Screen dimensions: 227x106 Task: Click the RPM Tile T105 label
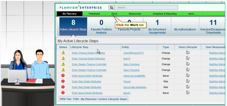(93, 99)
